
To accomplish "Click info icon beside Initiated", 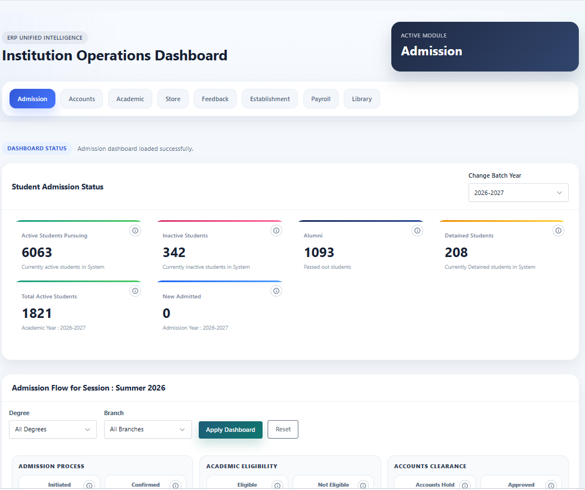I will (89, 485).
